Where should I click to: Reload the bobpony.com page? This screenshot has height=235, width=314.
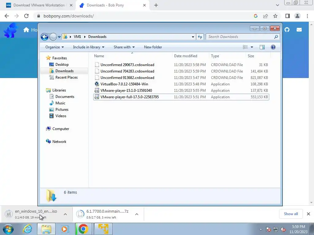tap(26, 16)
